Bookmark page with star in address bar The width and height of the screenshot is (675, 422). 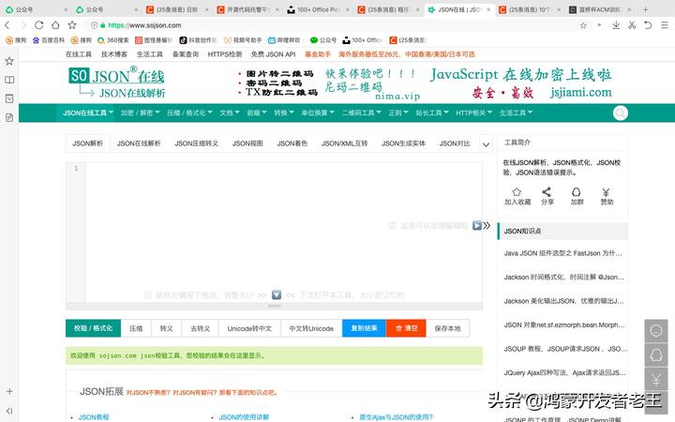(x=583, y=25)
